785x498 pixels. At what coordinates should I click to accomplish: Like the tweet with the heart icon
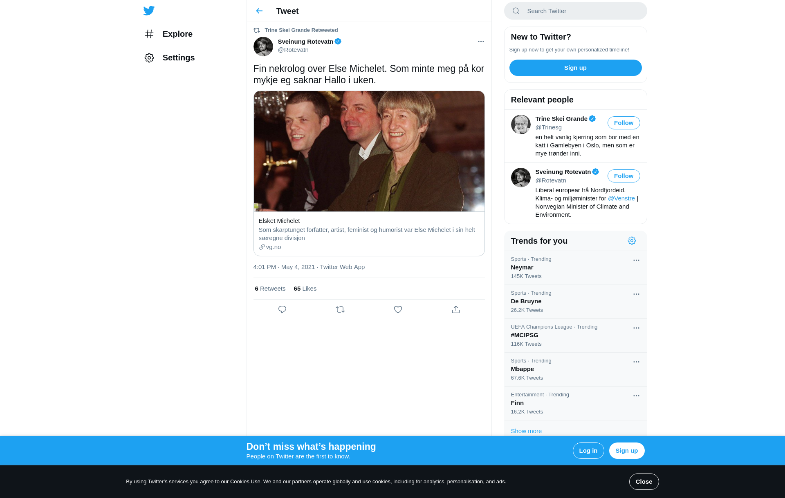click(398, 309)
